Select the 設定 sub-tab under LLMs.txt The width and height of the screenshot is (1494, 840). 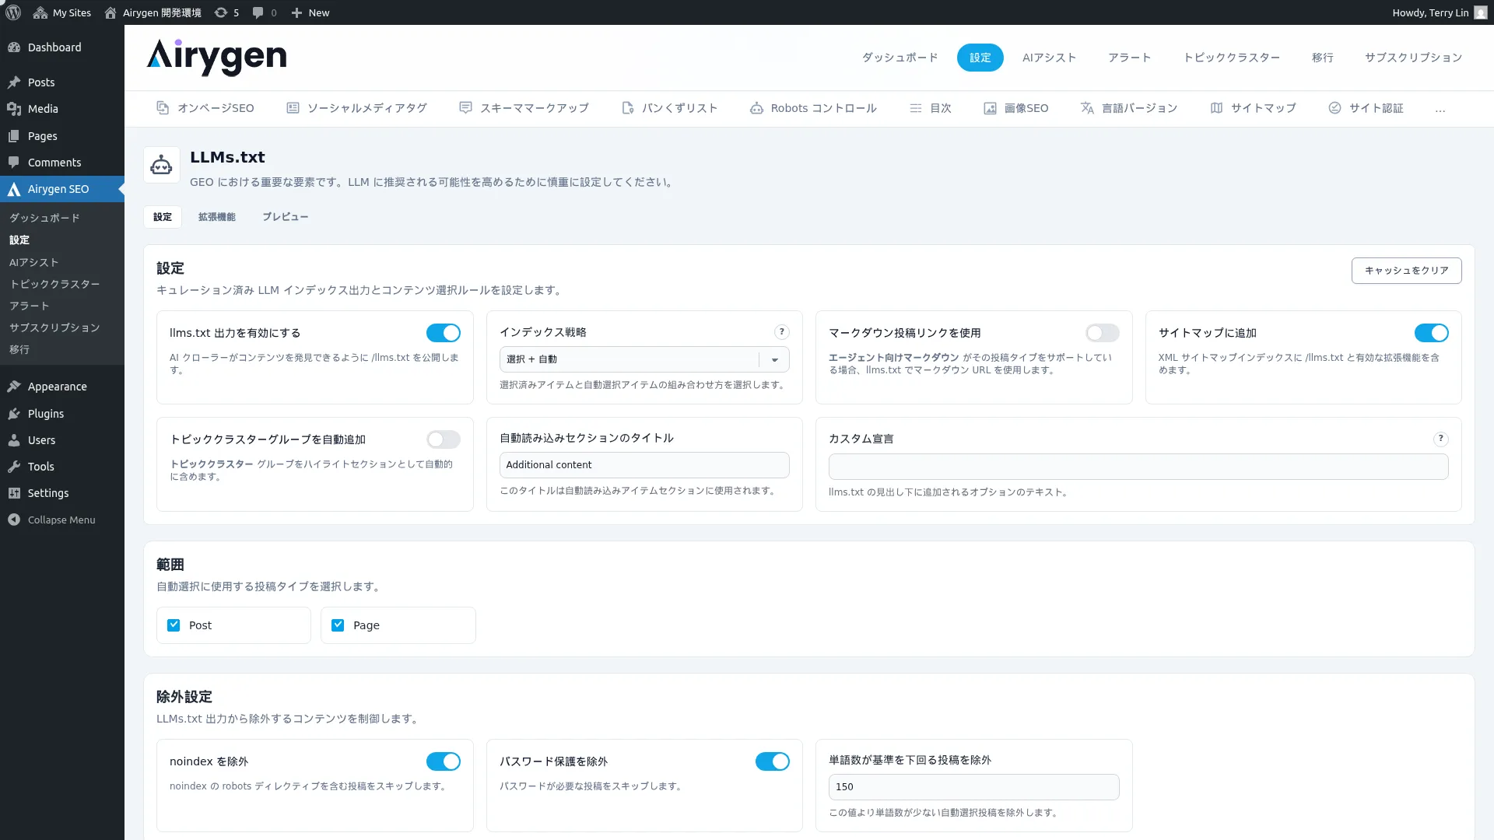pyautogui.click(x=163, y=217)
